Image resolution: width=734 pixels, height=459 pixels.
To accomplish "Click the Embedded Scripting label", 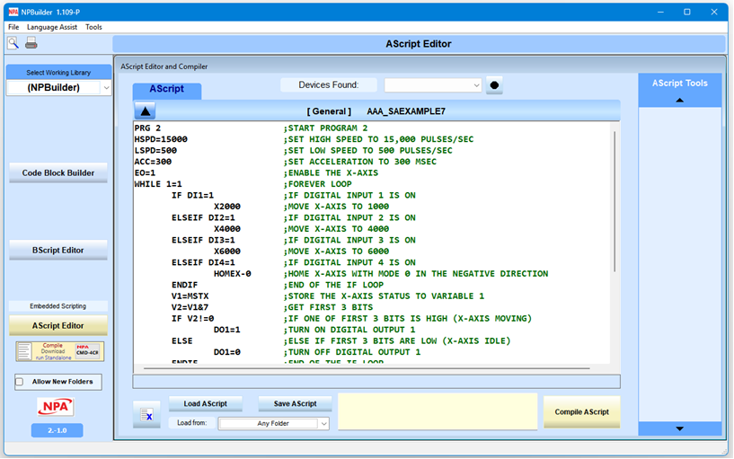I will tap(58, 306).
